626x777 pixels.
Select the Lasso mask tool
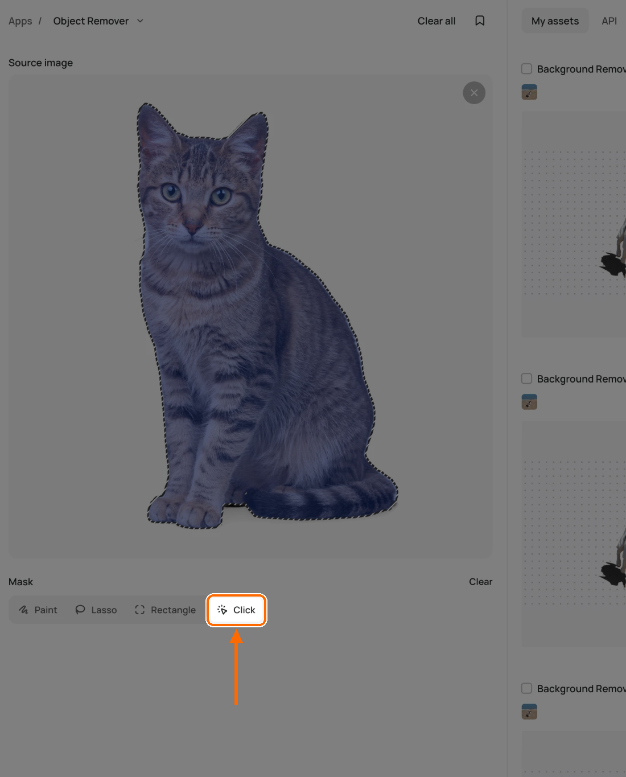(96, 610)
